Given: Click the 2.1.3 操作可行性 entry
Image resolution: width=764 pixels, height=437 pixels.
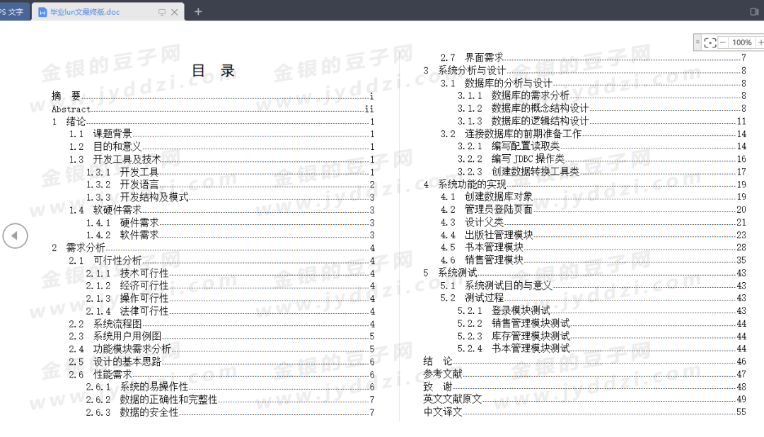Looking at the screenshot, I should [230, 298].
